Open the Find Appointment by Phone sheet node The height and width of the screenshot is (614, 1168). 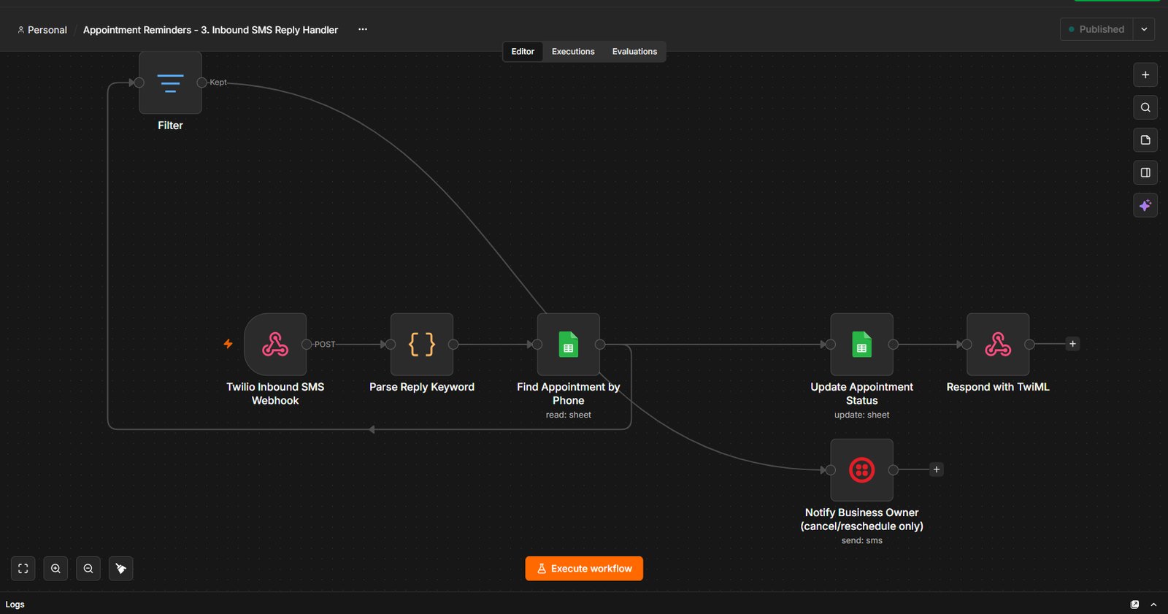569,345
